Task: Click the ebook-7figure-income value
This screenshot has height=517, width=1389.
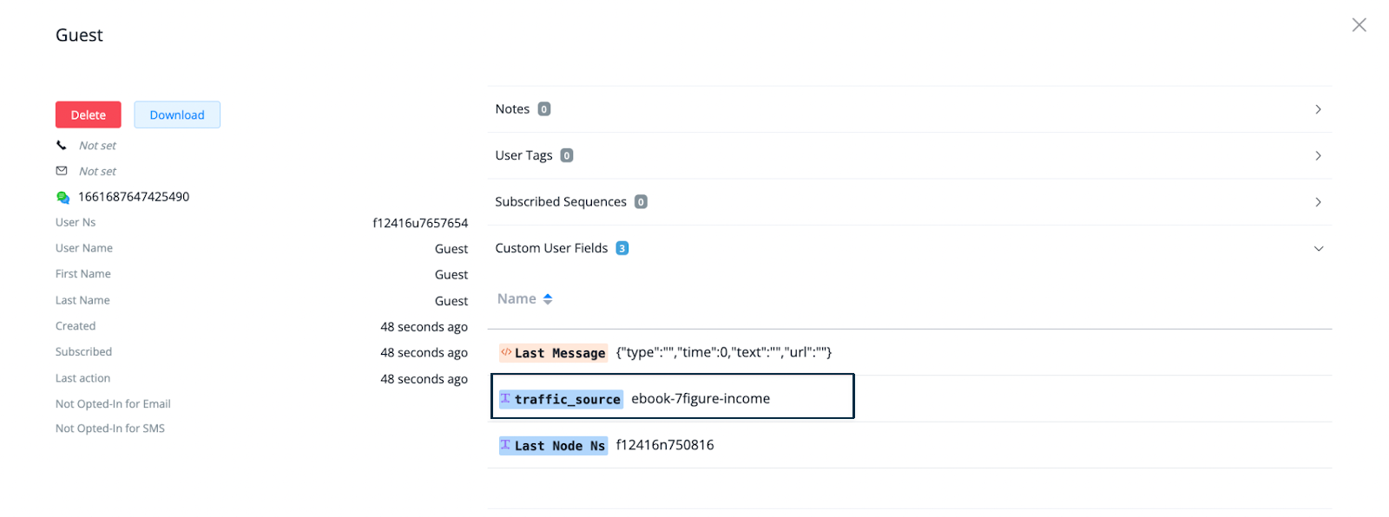Action: [701, 399]
